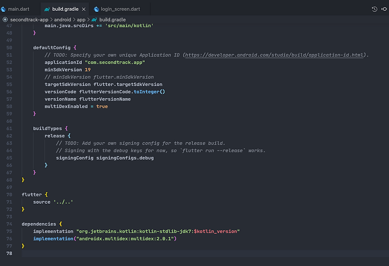Close the build.gradle tab
This screenshot has width=389, height=266.
point(84,9)
